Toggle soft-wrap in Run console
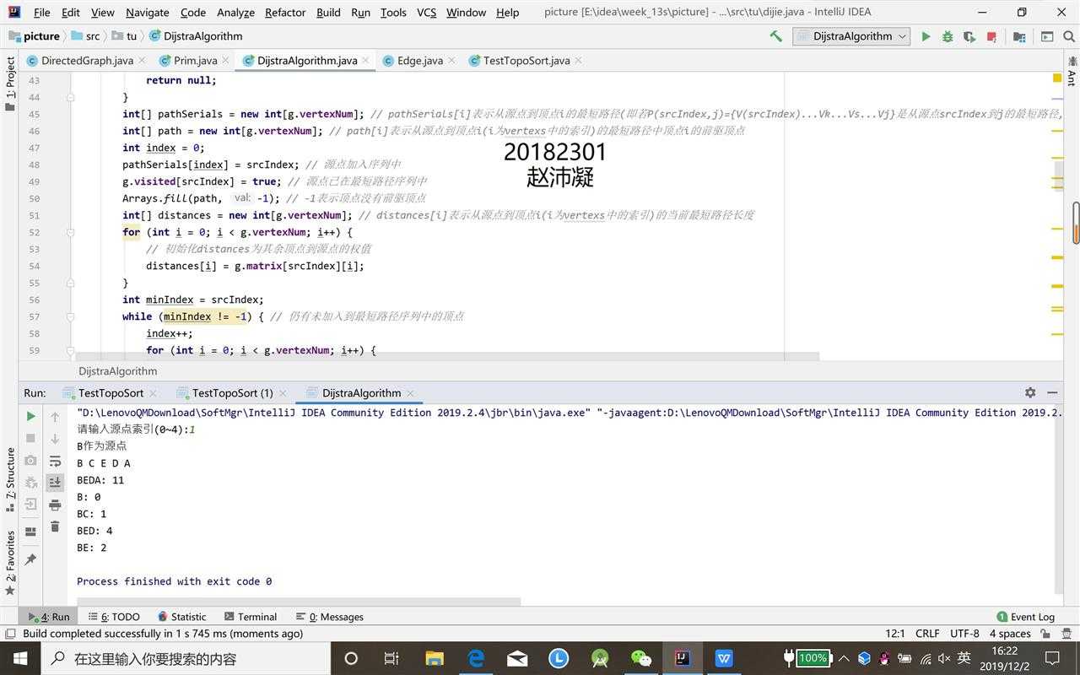Image resolution: width=1080 pixels, height=675 pixels. click(x=55, y=460)
